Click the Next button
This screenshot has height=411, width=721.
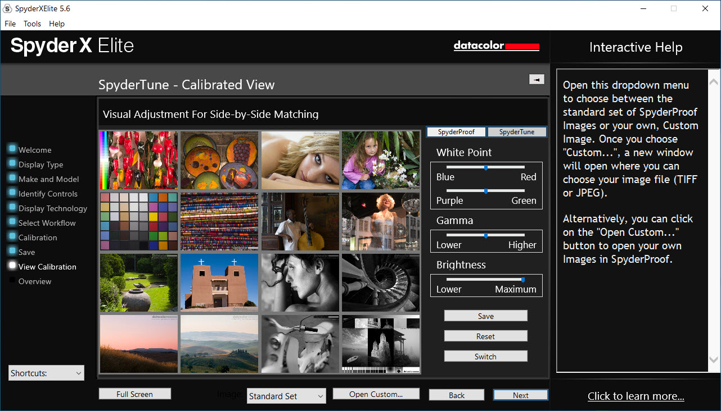(521, 395)
